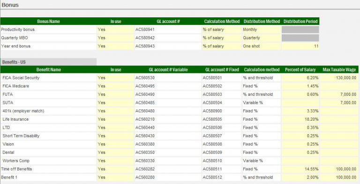Click FICA Medicare percent 1.45%
Viewport: 360px width, 184px height.
[300, 86]
